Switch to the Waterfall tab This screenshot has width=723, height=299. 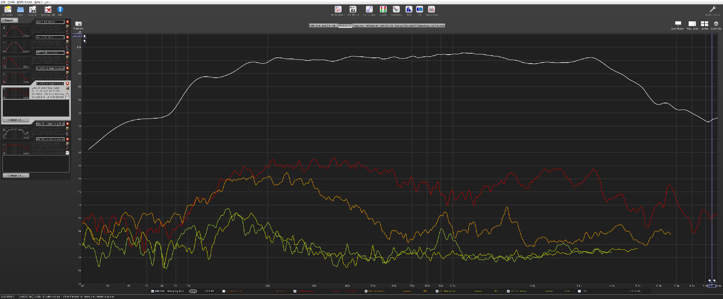click(410, 26)
